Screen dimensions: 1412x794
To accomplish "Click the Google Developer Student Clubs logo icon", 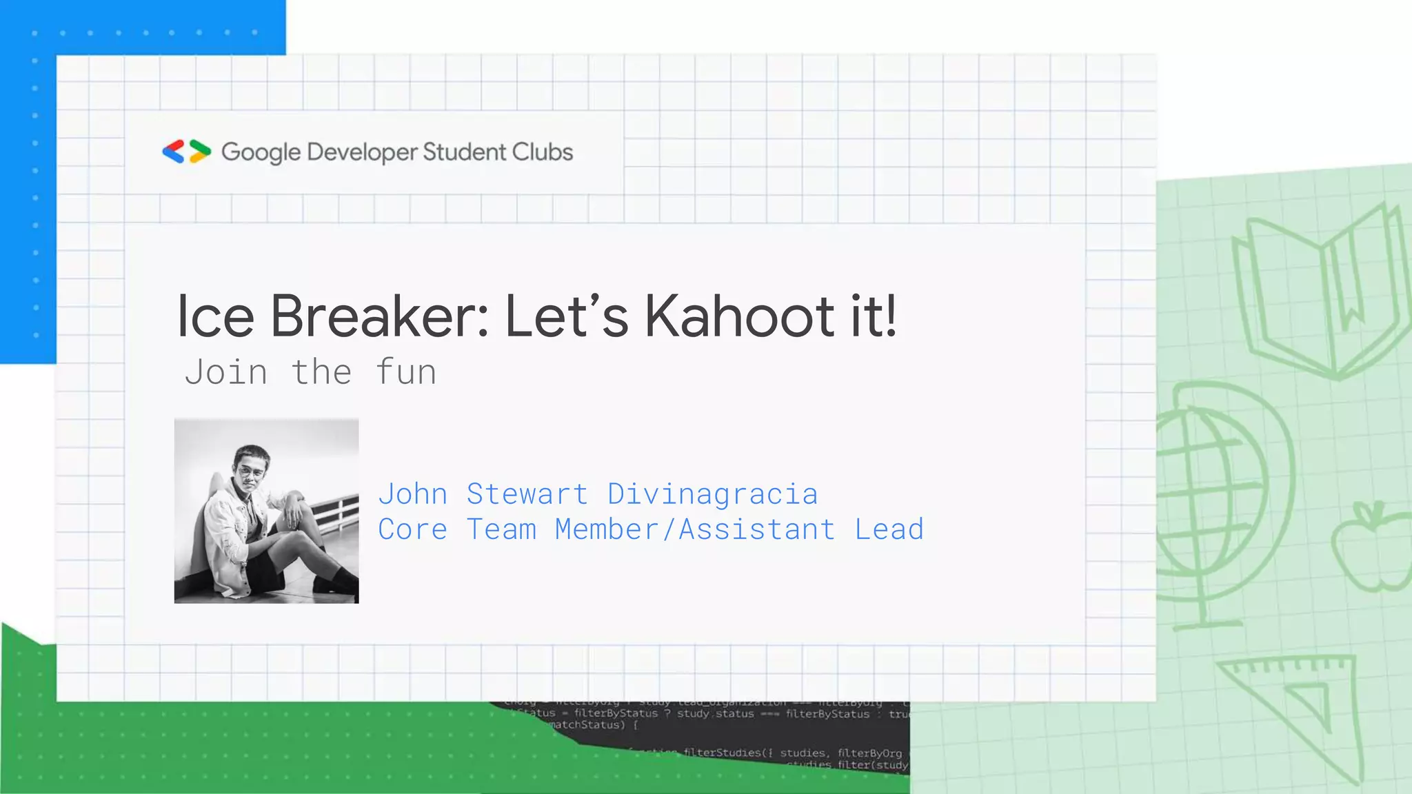I will coord(187,152).
